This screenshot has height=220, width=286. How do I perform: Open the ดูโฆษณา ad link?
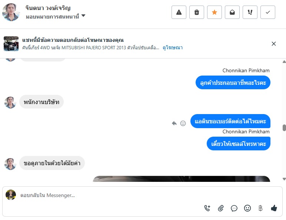coord(173,48)
